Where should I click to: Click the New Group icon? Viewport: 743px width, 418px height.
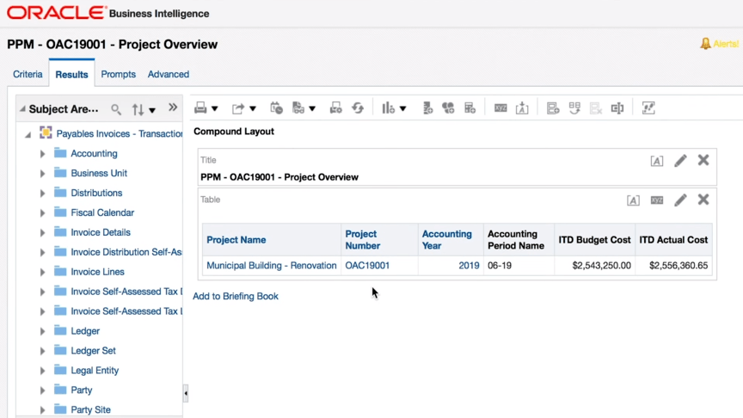pyautogui.click(x=427, y=108)
